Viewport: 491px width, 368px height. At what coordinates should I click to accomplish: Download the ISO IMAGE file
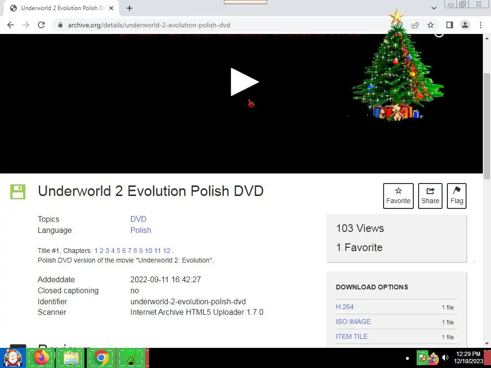click(353, 322)
